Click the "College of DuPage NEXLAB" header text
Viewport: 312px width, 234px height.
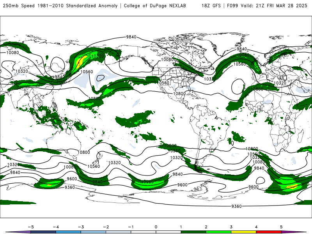pos(155,5)
